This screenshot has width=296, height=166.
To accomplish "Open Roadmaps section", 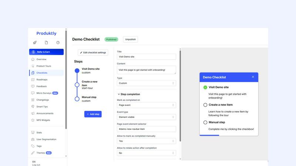I will pos(42,80).
